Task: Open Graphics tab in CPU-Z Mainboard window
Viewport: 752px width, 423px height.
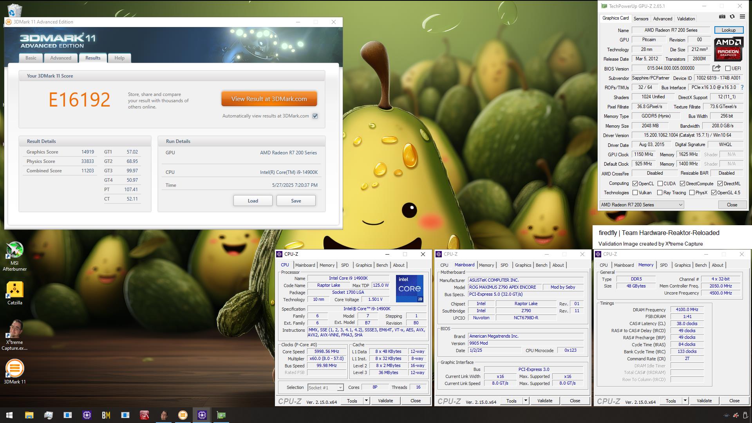Action: 523,265
